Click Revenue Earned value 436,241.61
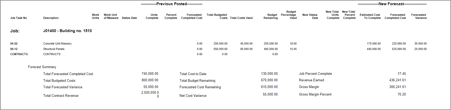This screenshot has height=110, width=451. [397, 80]
